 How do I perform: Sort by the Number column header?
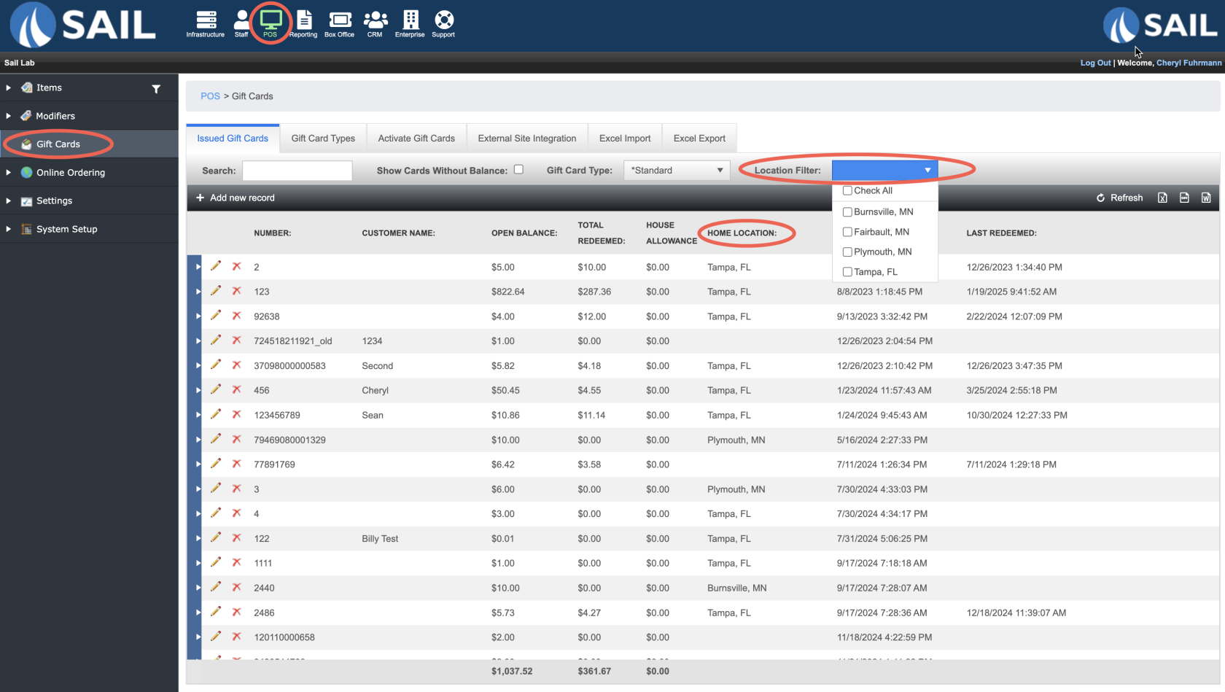pos(272,233)
